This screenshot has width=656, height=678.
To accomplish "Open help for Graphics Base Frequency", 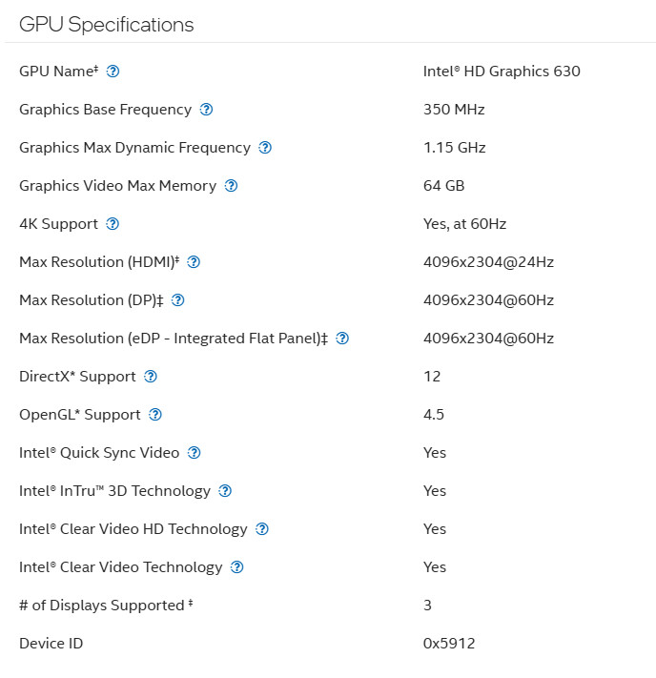I will (206, 110).
